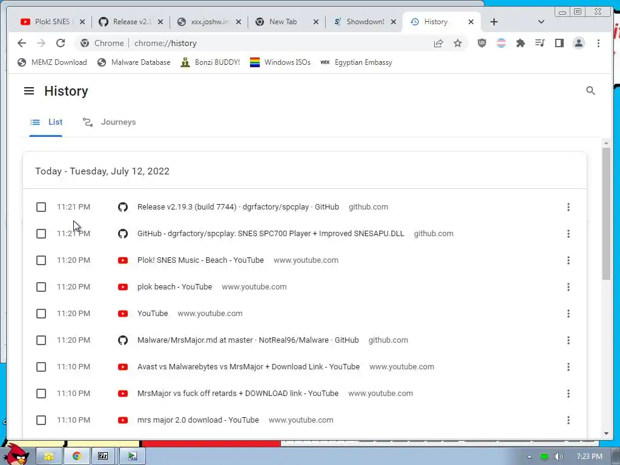Open a new tab with the plus button
This screenshot has width=620, height=465.
point(494,22)
